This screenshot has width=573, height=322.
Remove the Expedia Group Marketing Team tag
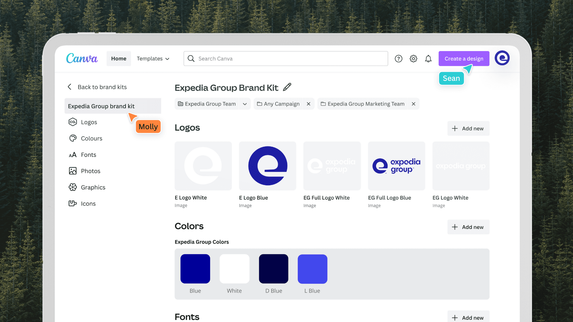[x=413, y=103]
